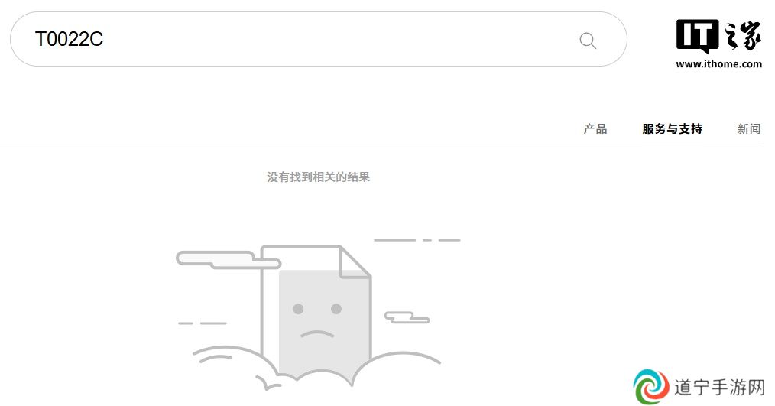Image resolution: width=775 pixels, height=406 pixels.
Task: Open the 产品 tab
Action: point(595,129)
